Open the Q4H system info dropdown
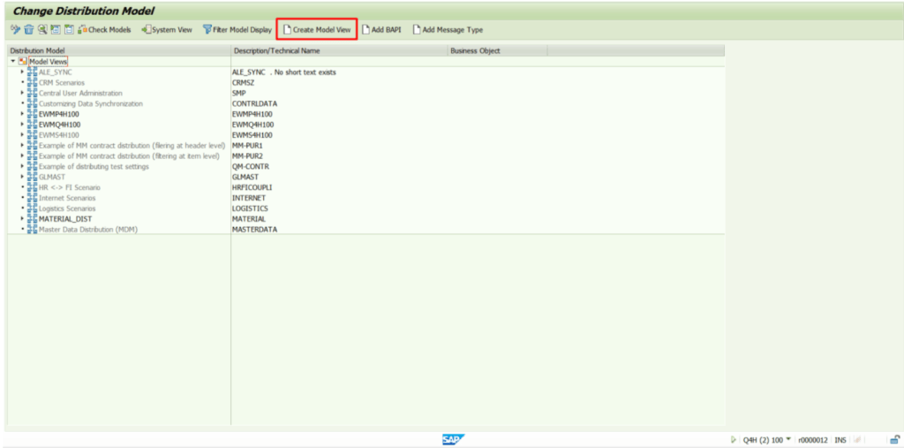Image resolution: width=904 pixels, height=448 pixels. pyautogui.click(x=788, y=439)
